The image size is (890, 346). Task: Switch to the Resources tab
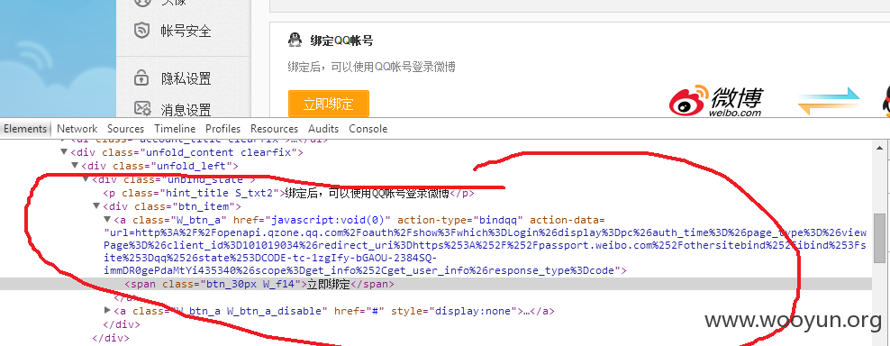274,129
